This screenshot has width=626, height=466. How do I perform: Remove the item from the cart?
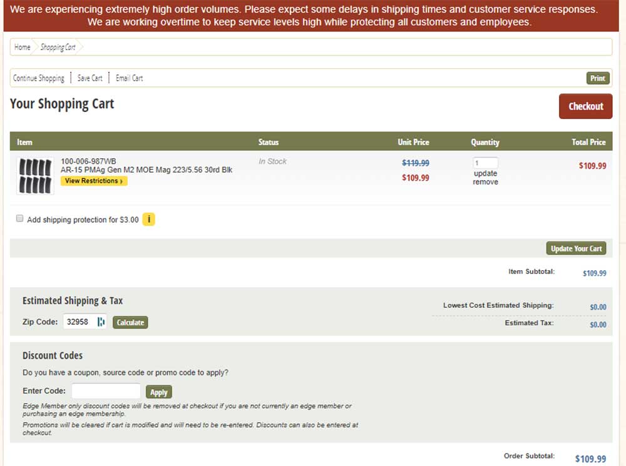[x=485, y=182]
